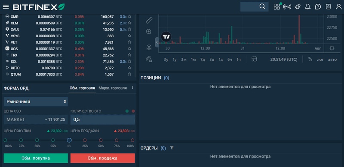The height and width of the screenshot is (167, 344).
Task: Set chart range to 7д
Action: (203, 60)
